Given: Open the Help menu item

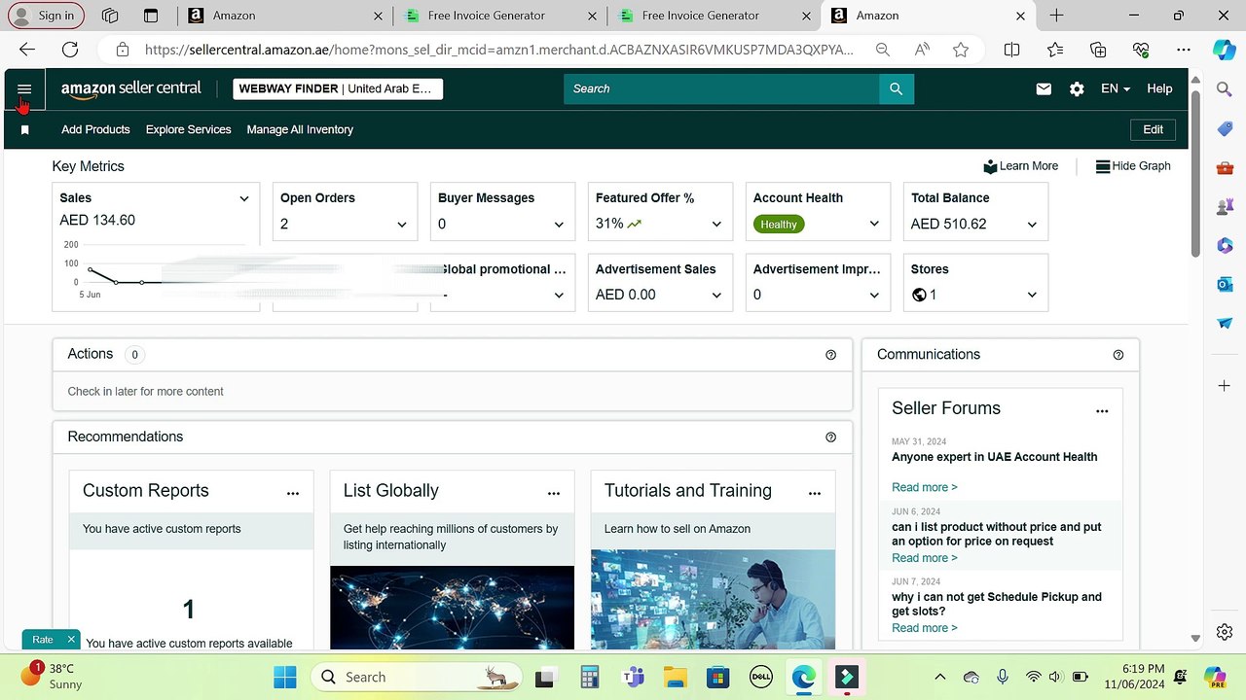Looking at the screenshot, I should tap(1159, 88).
